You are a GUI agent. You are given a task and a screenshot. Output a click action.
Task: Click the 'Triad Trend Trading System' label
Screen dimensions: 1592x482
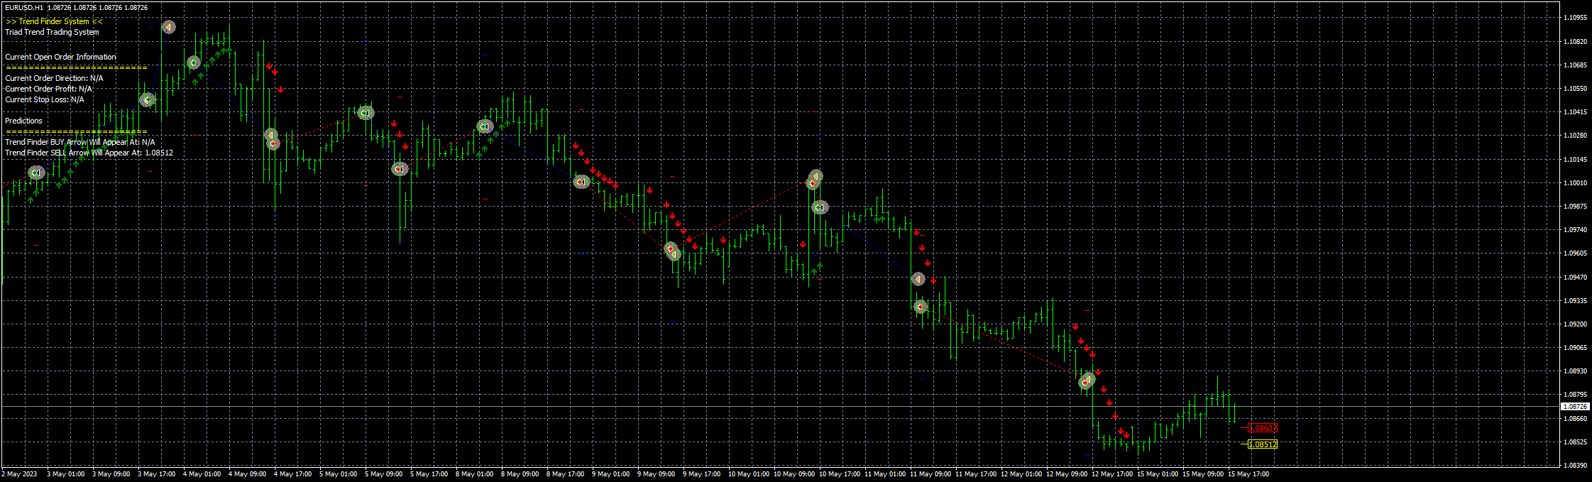coord(52,32)
